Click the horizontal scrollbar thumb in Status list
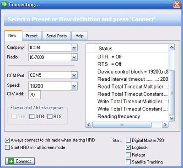 (122, 125)
